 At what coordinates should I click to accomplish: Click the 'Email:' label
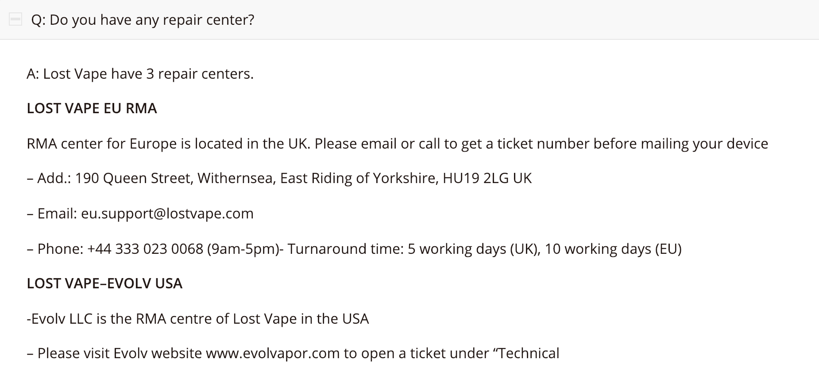click(57, 214)
